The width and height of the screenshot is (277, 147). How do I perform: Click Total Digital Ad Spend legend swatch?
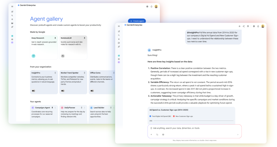[150, 116]
